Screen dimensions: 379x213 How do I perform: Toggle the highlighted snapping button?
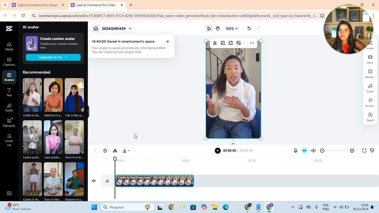click(304, 151)
